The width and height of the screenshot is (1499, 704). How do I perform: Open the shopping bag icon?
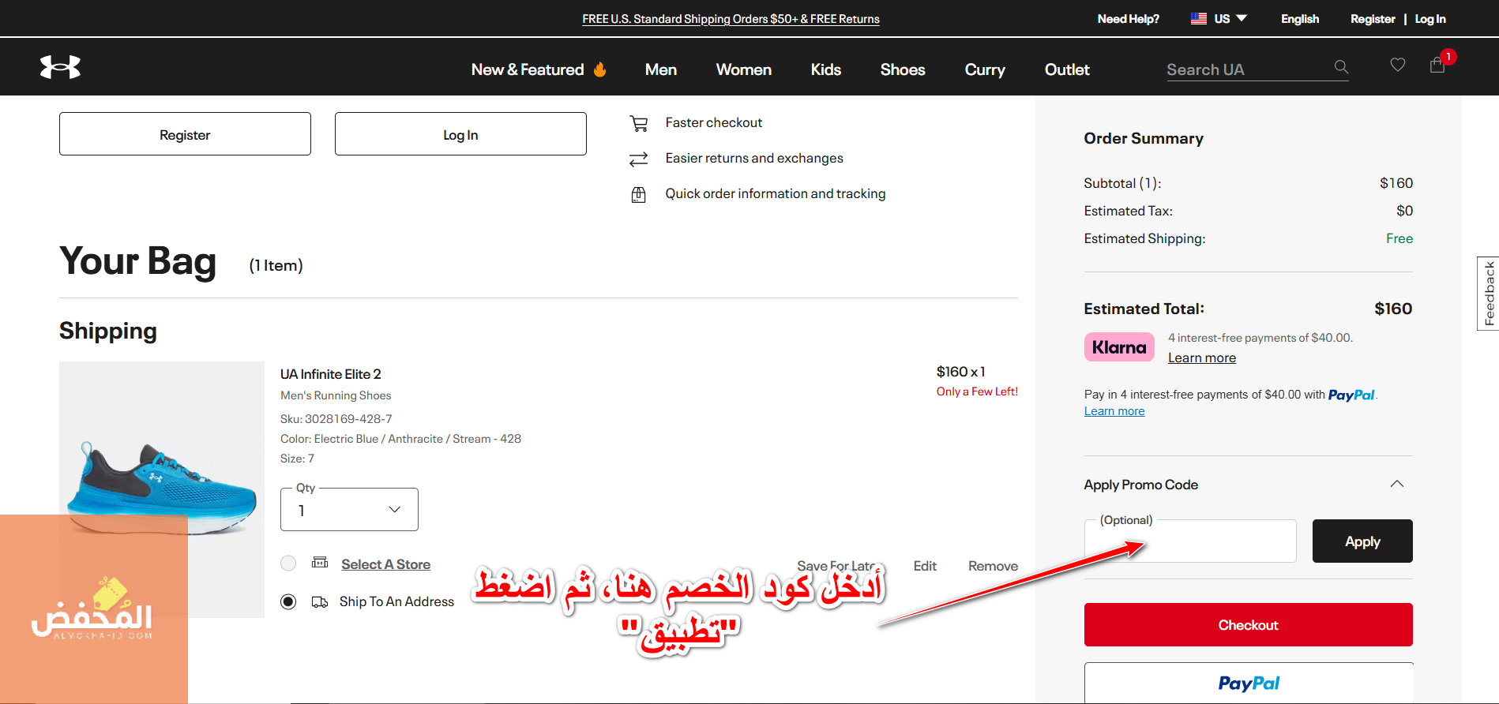tap(1437, 65)
